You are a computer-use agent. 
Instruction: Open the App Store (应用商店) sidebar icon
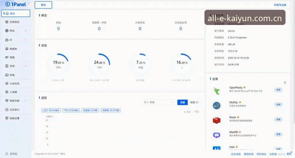(7, 22)
